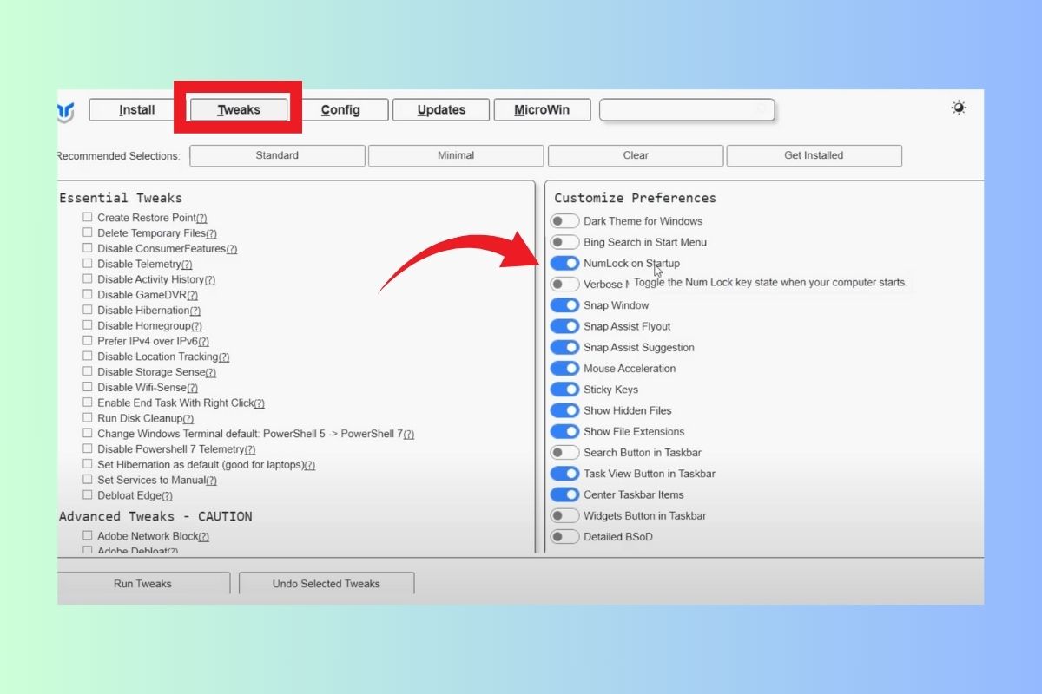1042x694 pixels.
Task: Open the Updates tab
Action: [x=441, y=110]
